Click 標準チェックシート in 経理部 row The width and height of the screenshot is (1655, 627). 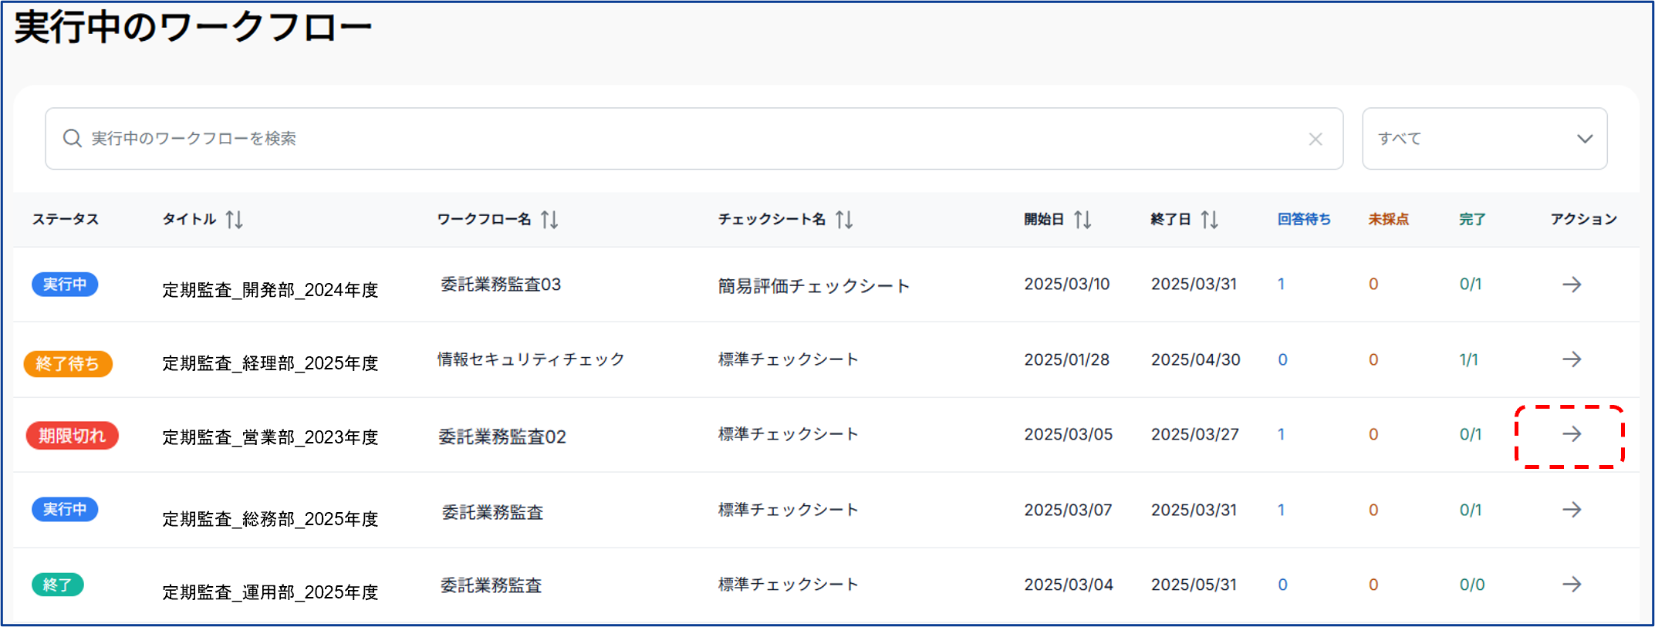788,359
